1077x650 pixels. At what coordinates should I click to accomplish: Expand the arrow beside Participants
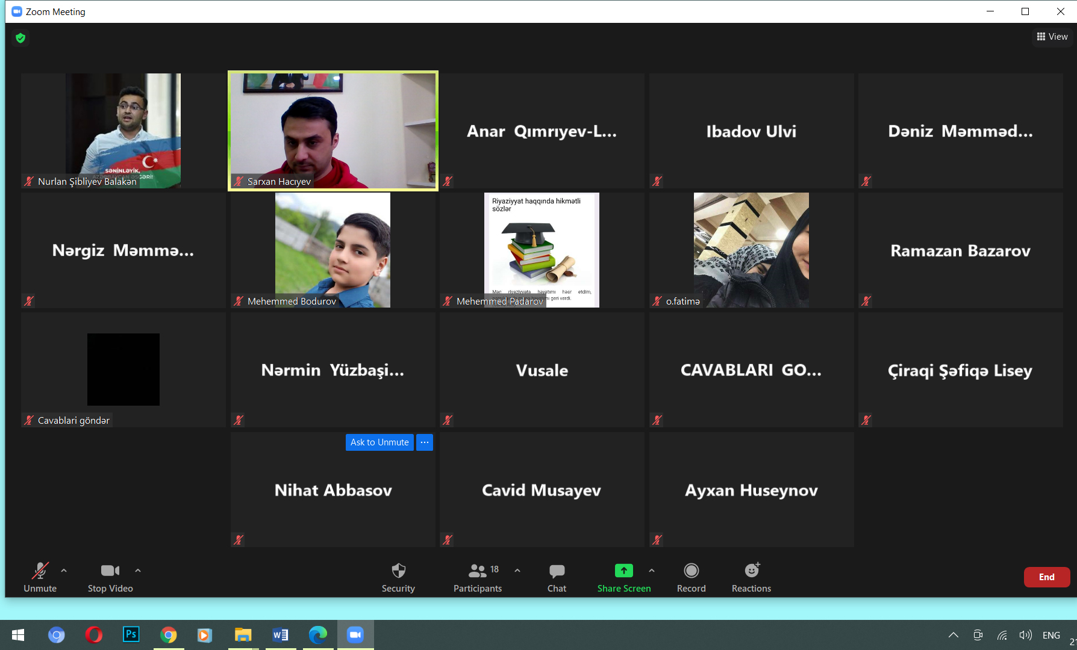517,571
